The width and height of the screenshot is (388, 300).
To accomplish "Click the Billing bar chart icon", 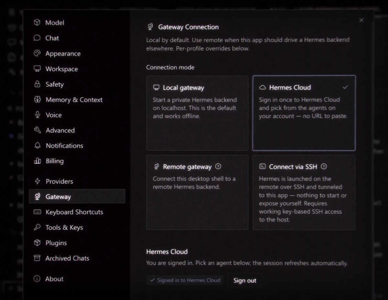I will coord(37,161).
